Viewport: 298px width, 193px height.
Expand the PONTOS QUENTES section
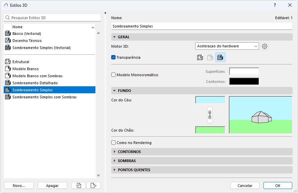202,170
